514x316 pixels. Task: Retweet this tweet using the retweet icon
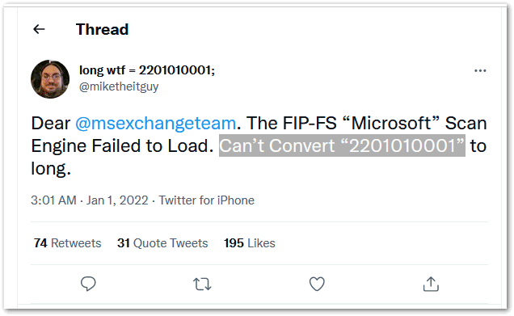click(202, 284)
